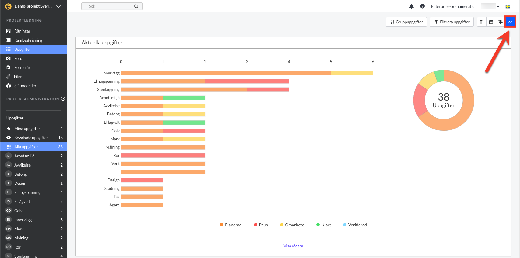Open the Visa rådata link
Image resolution: width=520 pixels, height=258 pixels.
[x=293, y=246]
